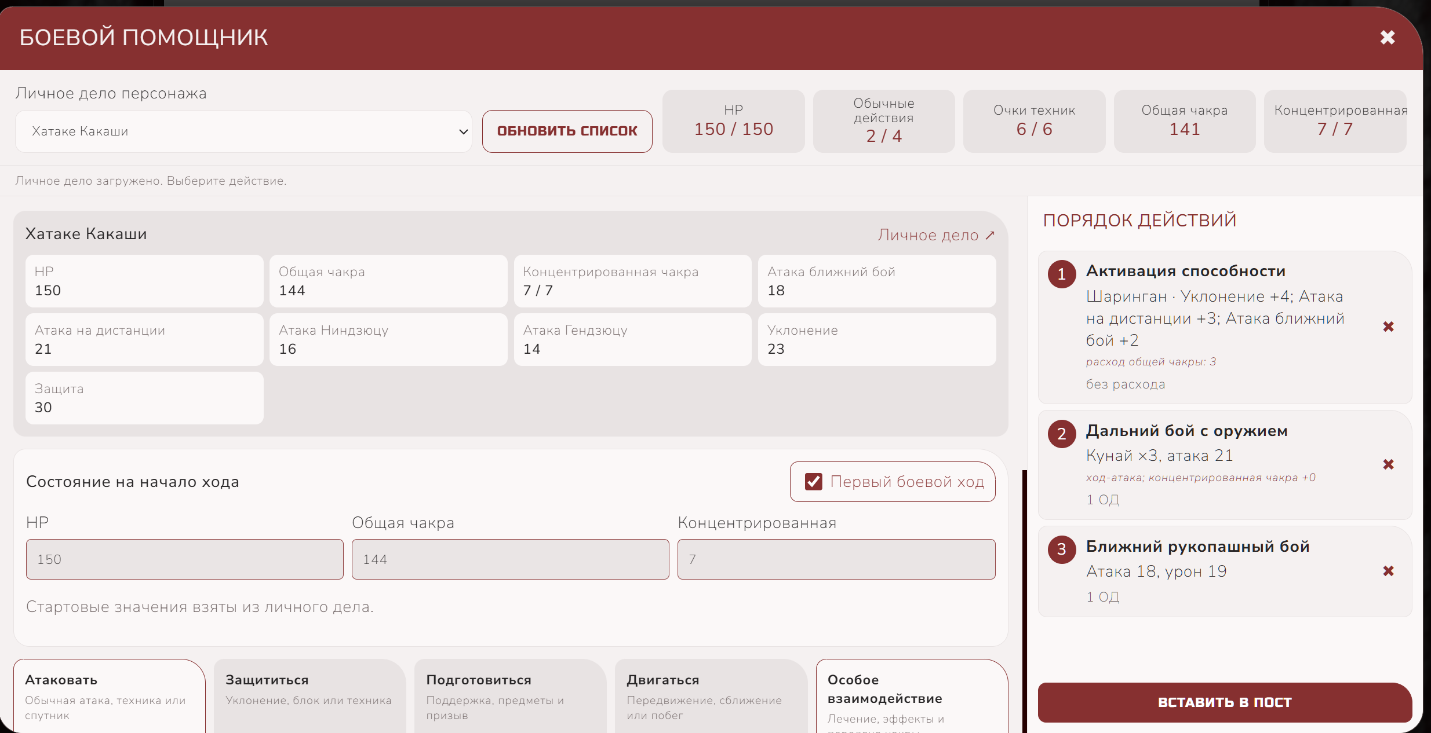
Task: Click the HP 150 / 150 stat tile
Action: pos(733,121)
